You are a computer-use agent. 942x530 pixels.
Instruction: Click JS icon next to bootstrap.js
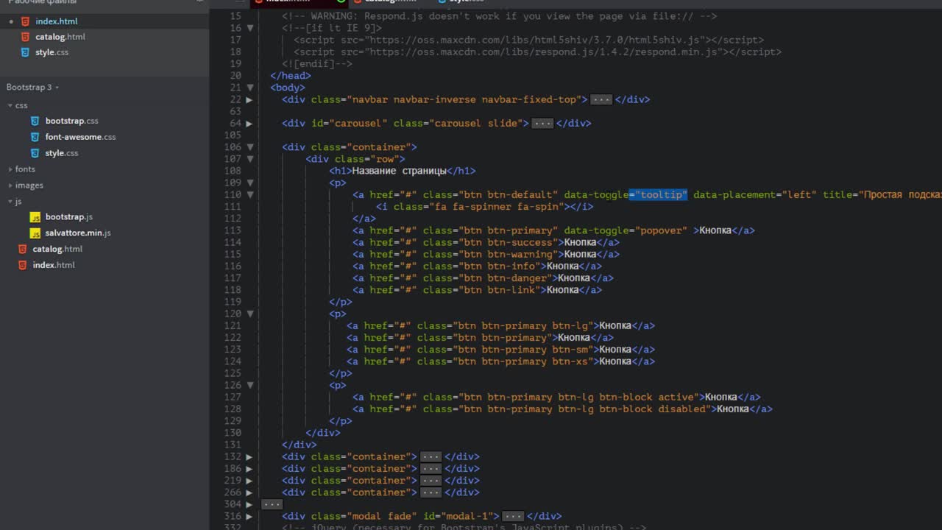35,217
